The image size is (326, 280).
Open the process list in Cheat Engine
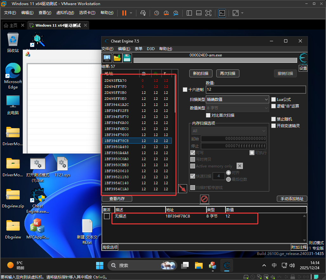point(107,58)
